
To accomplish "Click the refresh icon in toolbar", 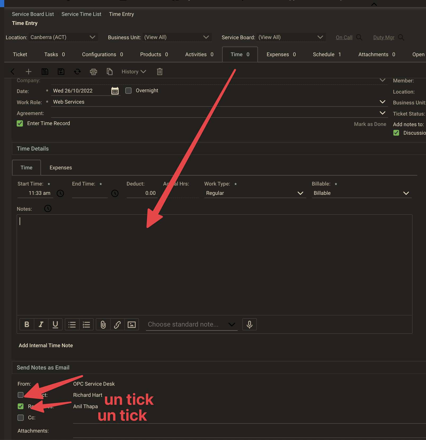I will 77,72.
